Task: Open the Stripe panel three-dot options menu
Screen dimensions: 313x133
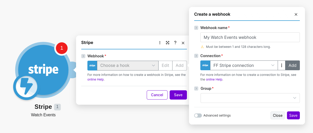Action: [160, 43]
